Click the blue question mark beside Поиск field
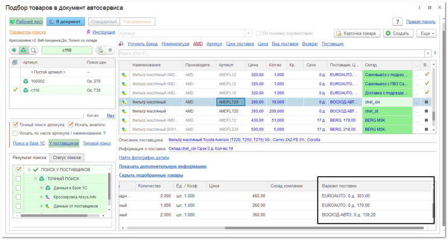Viewport: 448px width, 240px height. coord(435,54)
